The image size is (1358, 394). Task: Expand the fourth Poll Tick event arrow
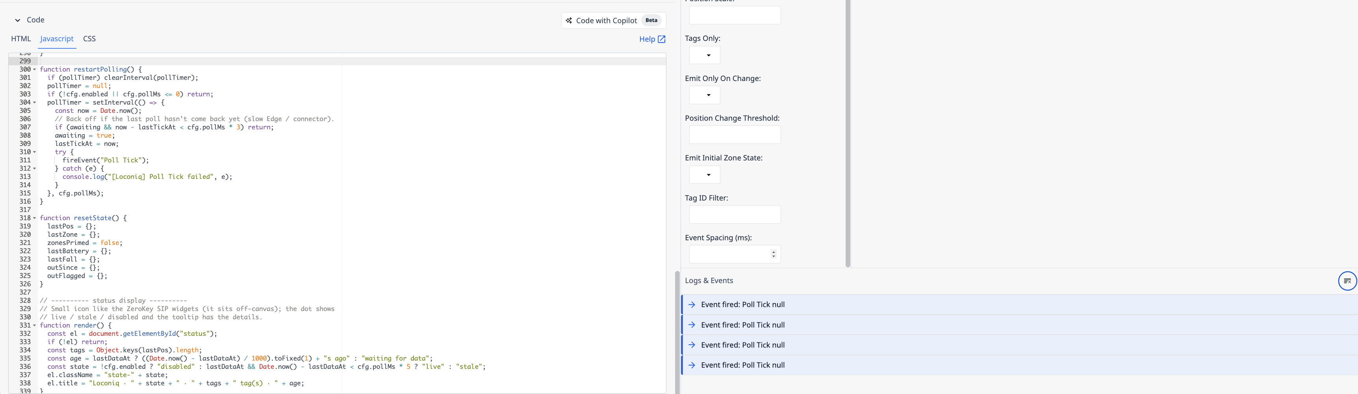click(692, 366)
